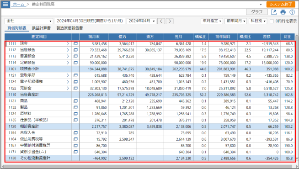Open the export to external window icon
Image resolution: width=299 pixels, height=169 pixels.
[274, 12]
